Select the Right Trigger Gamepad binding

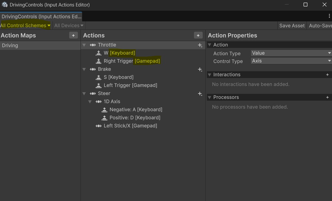coord(132,61)
